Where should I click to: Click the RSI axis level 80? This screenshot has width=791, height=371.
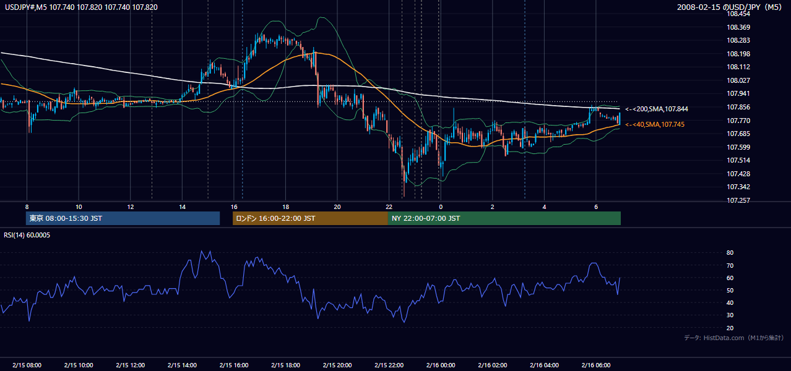[x=730, y=253]
